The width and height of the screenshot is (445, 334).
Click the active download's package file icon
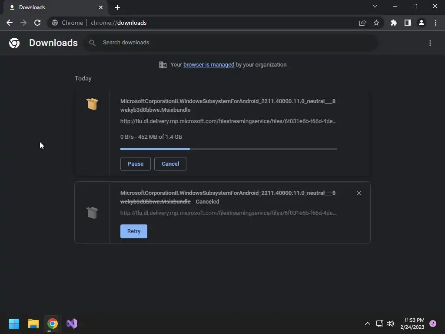pyautogui.click(x=92, y=104)
